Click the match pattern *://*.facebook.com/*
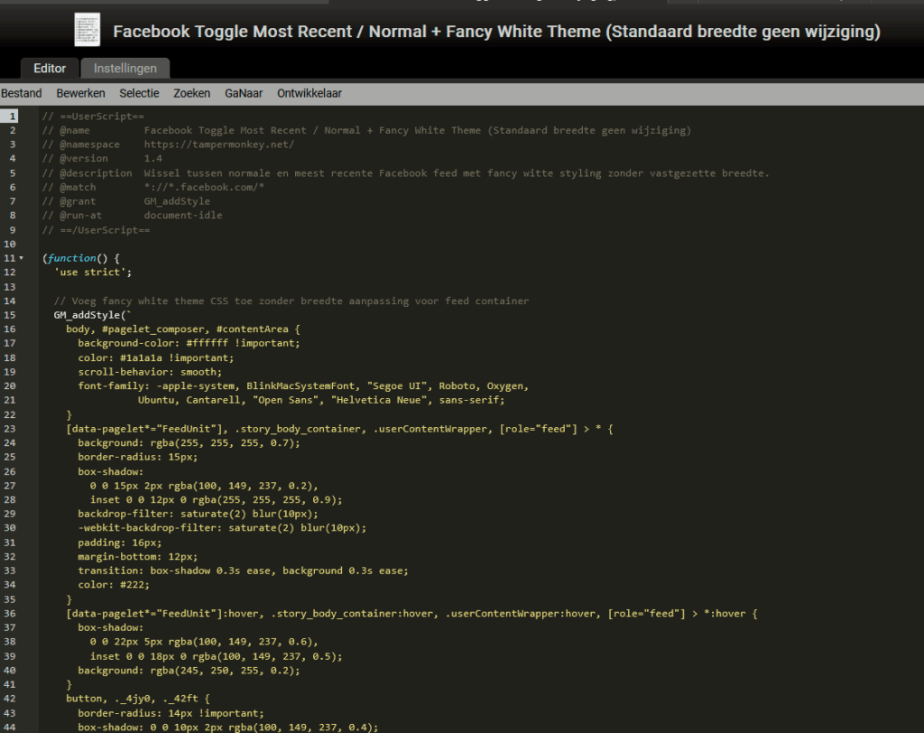924x733 pixels. pyautogui.click(x=204, y=187)
